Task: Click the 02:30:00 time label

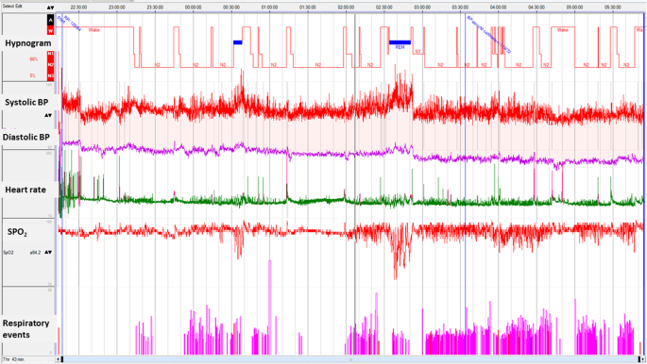Action: [383, 8]
